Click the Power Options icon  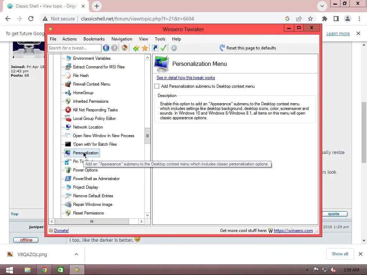pos(68,170)
